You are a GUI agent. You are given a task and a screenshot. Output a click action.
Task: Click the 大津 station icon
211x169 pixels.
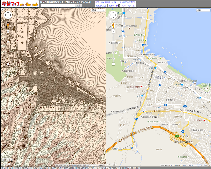(160, 107)
